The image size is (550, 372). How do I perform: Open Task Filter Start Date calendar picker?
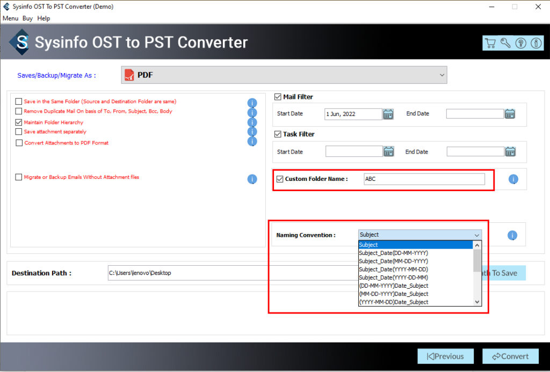point(389,151)
